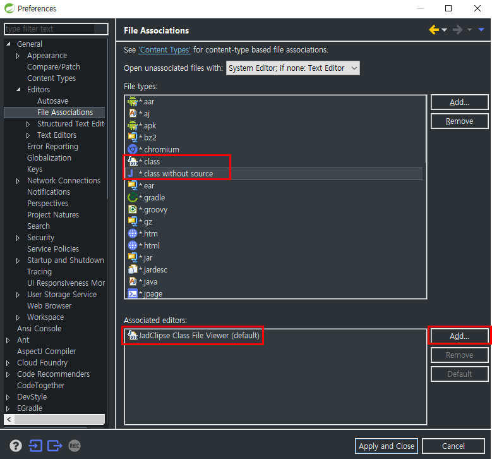The height and width of the screenshot is (459, 492).
Task: Click the AspectJ icon beside *.java
Action: point(133,281)
